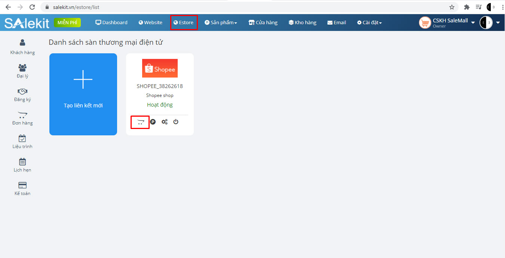505x258 pixels.
Task: Open Kế toán card sidebar icon
Action: click(22, 188)
